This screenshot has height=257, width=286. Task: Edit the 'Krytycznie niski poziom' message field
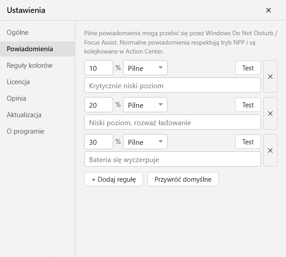[x=172, y=85]
